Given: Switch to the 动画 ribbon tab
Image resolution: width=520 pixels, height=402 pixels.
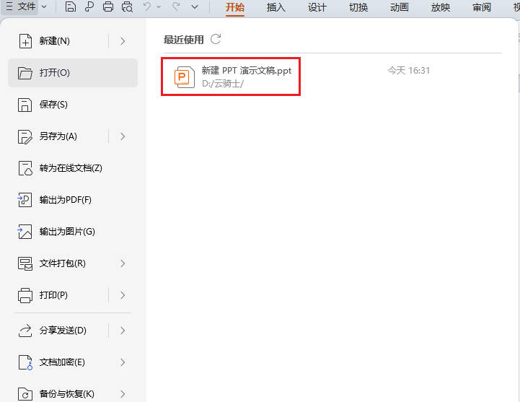Looking at the screenshot, I should tap(399, 8).
